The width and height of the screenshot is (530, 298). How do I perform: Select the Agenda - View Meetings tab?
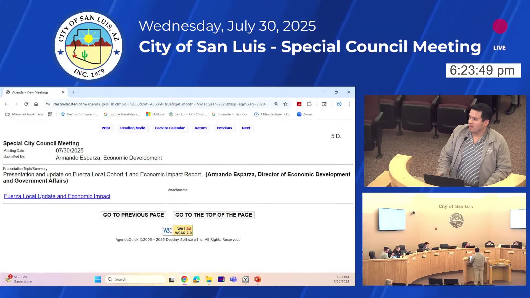(30, 92)
